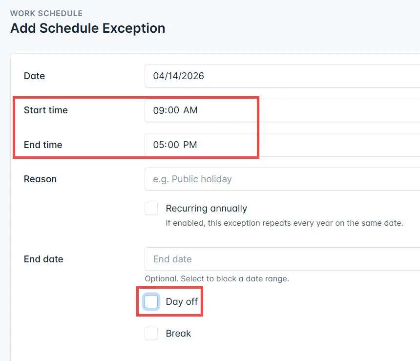The image size is (420, 361).
Task: Tick the Break checkbox
Action: coord(151,334)
